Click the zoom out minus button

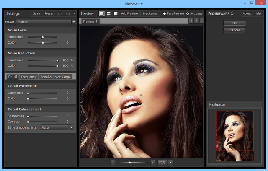click(x=113, y=162)
